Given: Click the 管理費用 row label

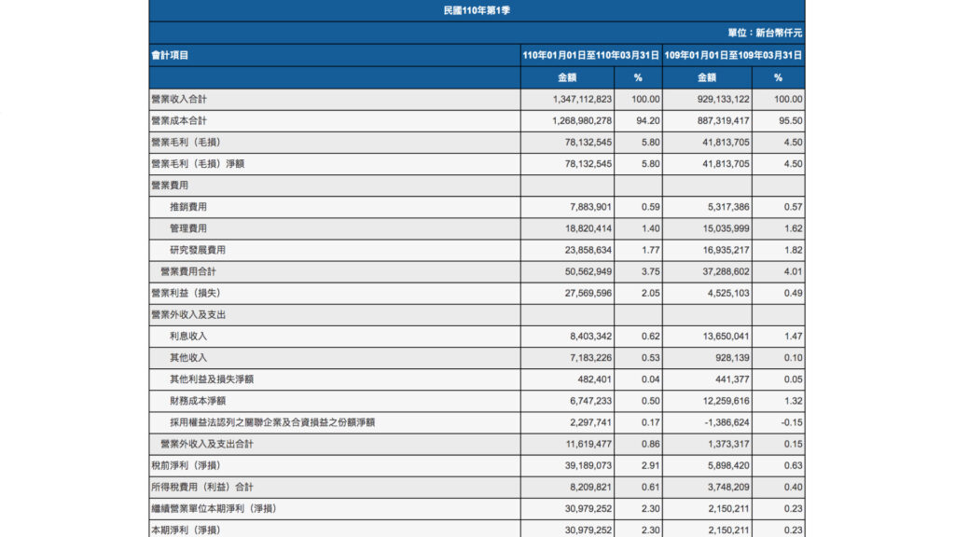Looking at the screenshot, I should [188, 228].
